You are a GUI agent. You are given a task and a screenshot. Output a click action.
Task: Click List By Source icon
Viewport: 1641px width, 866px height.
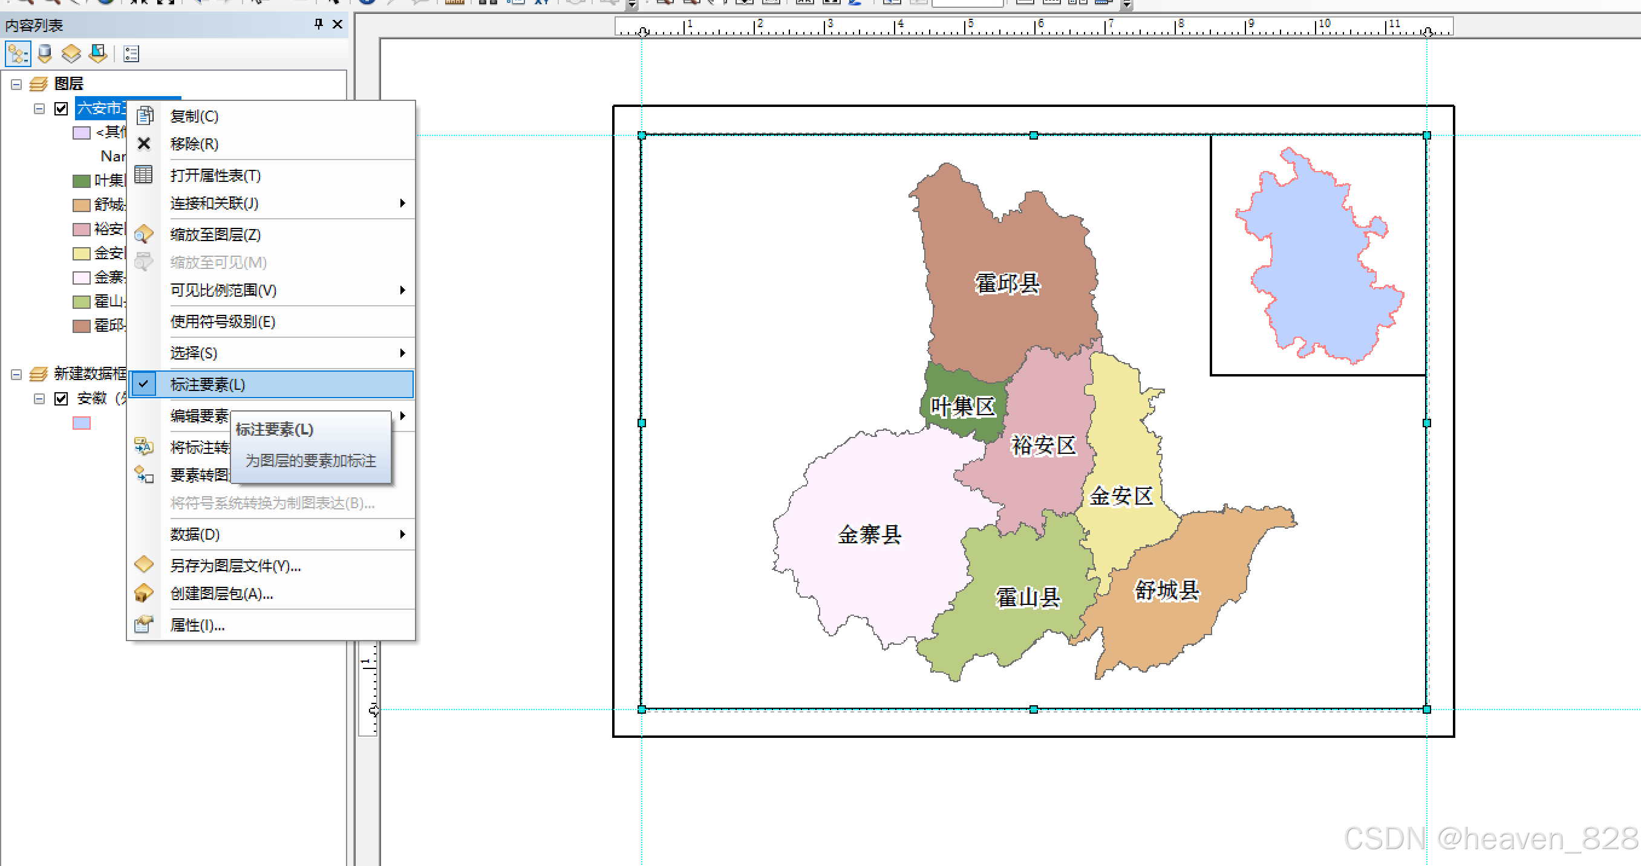point(45,54)
